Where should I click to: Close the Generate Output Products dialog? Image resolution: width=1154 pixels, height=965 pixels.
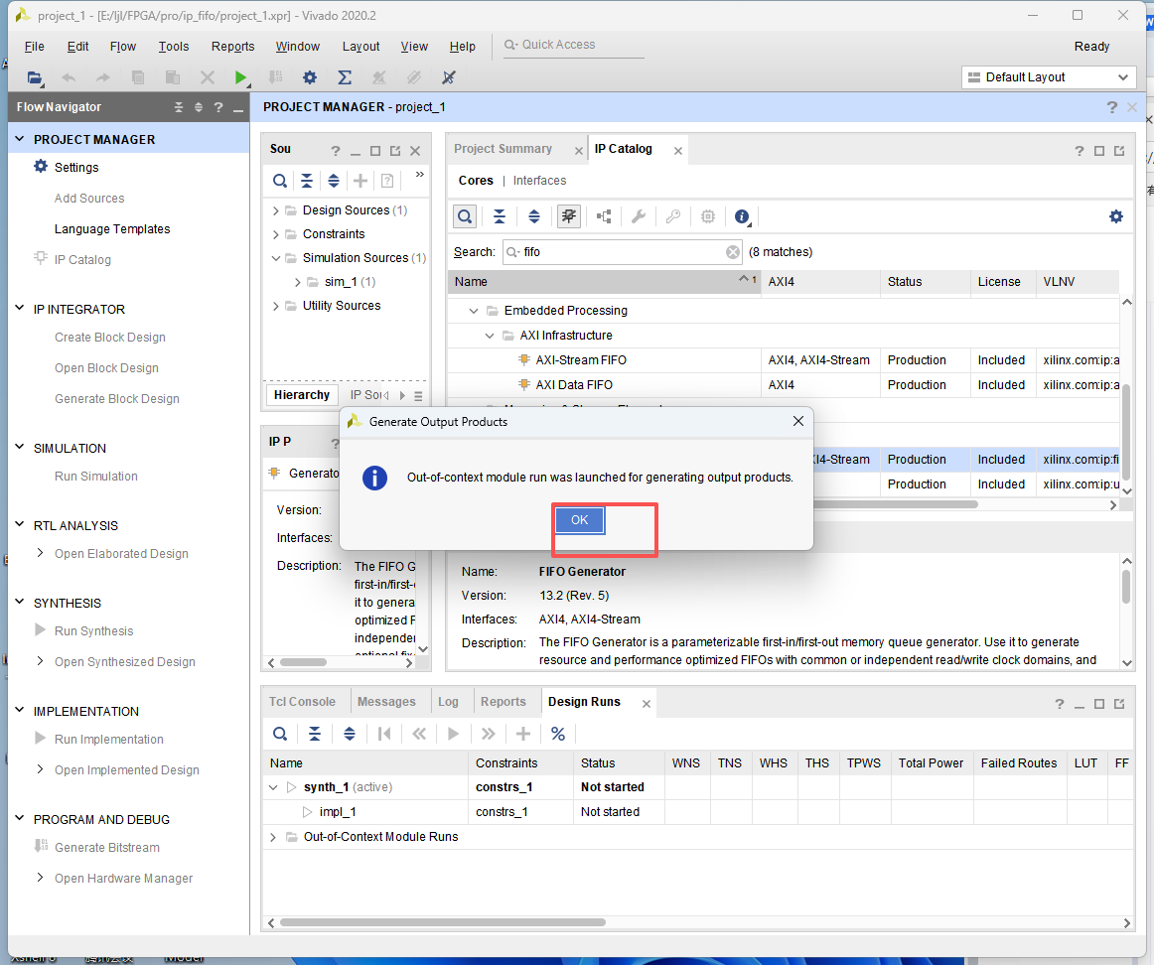[x=797, y=421]
